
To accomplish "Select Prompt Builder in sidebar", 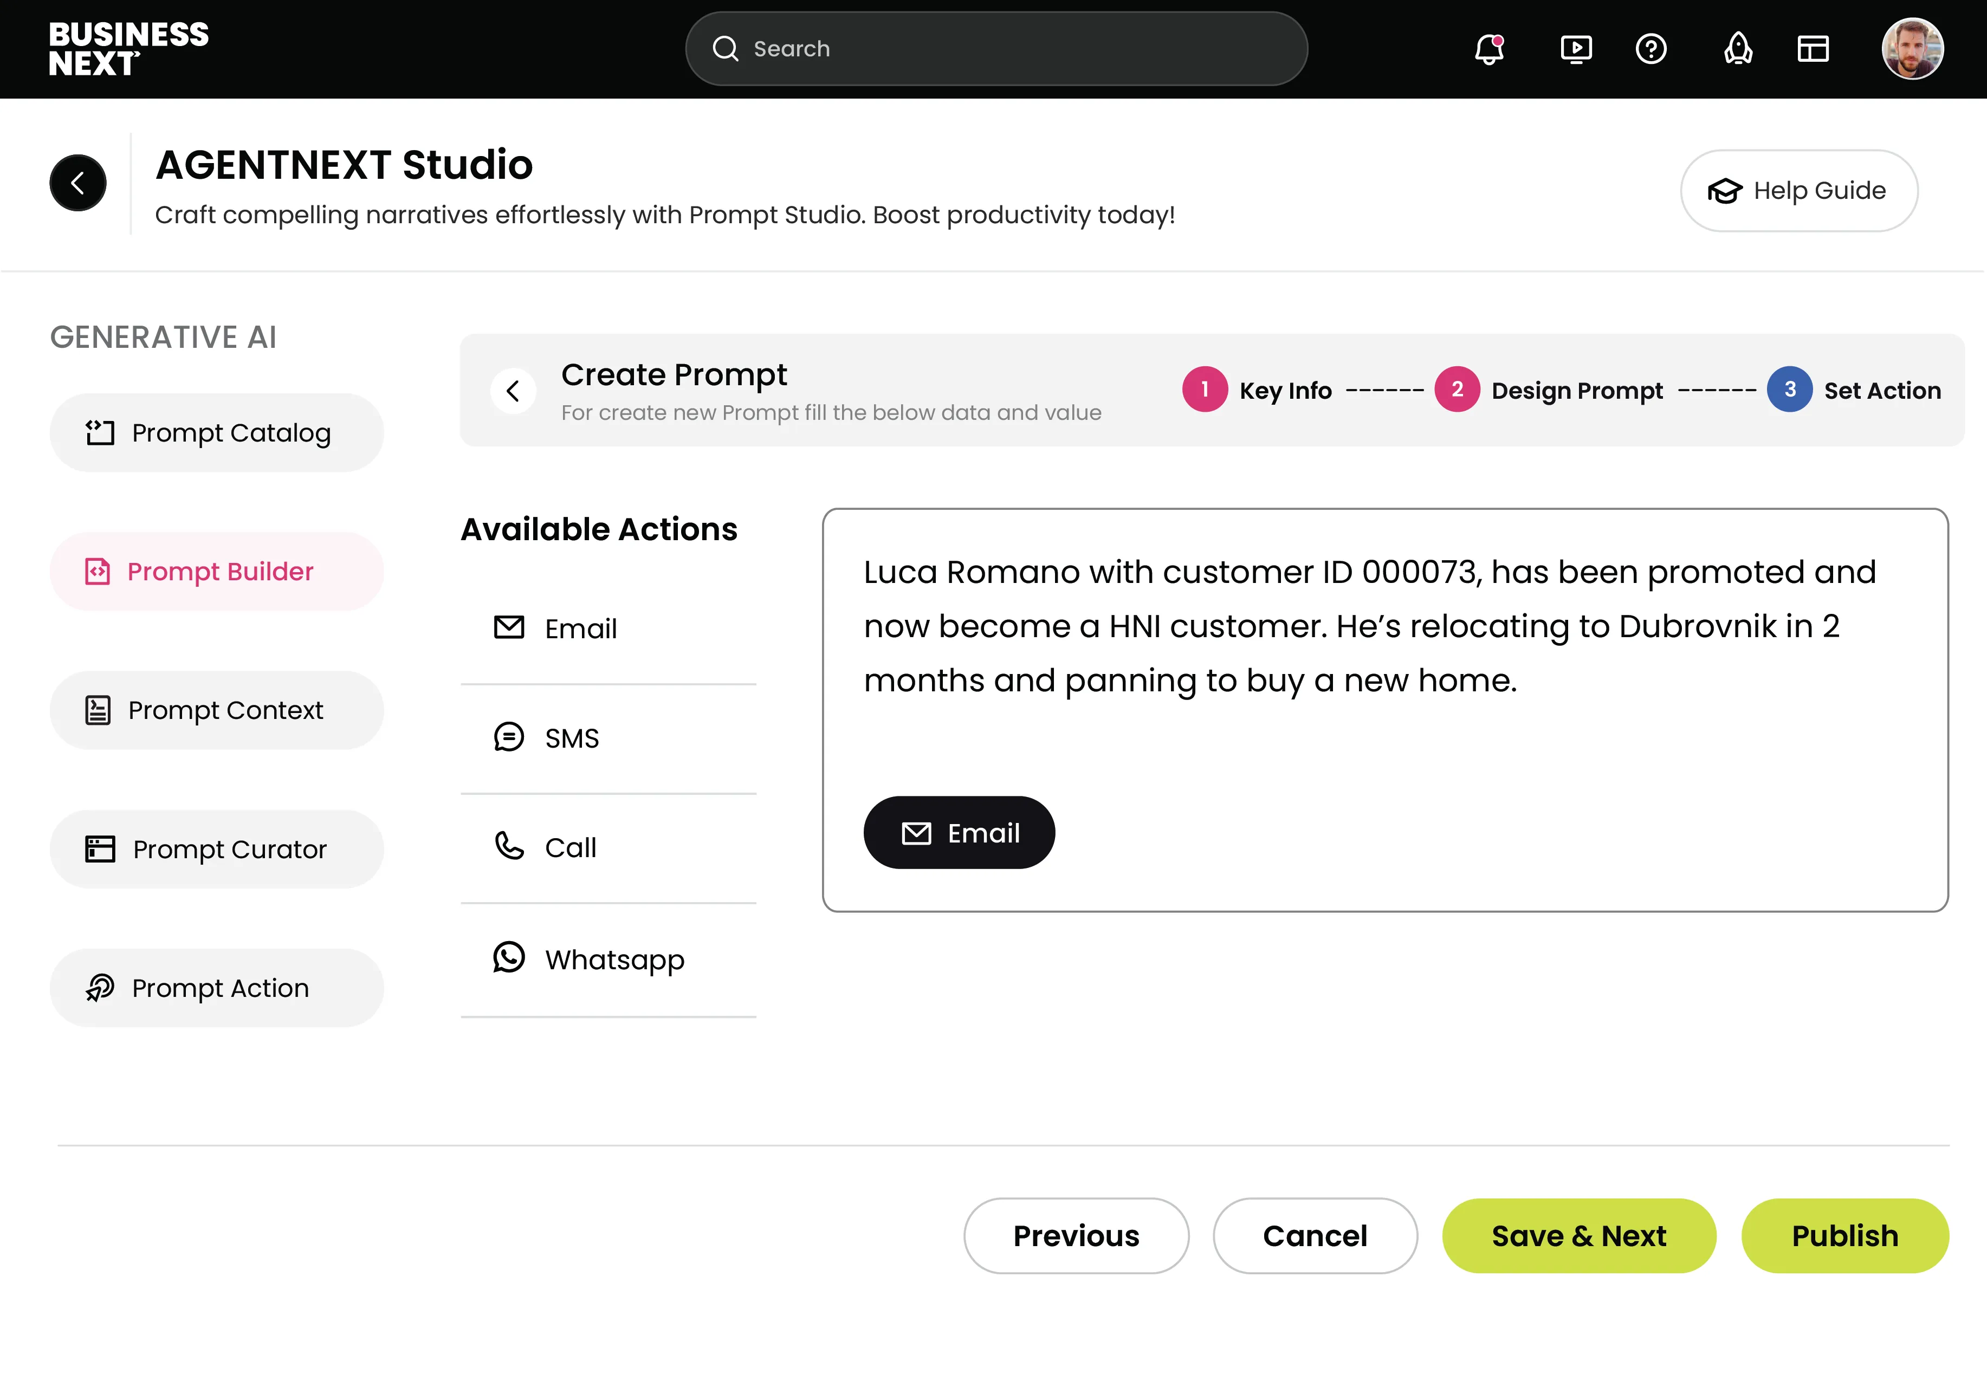I will click(x=216, y=572).
